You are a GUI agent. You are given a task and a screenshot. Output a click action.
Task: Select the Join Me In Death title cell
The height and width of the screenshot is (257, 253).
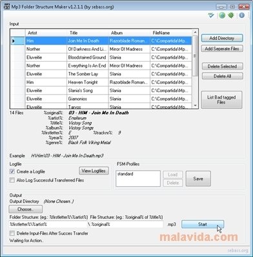tap(88, 41)
